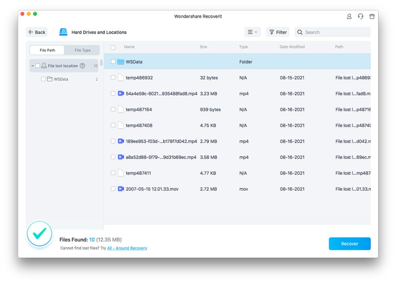This screenshot has width=396, height=283.
Task: Click the 3.58 MB size cell
Action: click(x=208, y=157)
